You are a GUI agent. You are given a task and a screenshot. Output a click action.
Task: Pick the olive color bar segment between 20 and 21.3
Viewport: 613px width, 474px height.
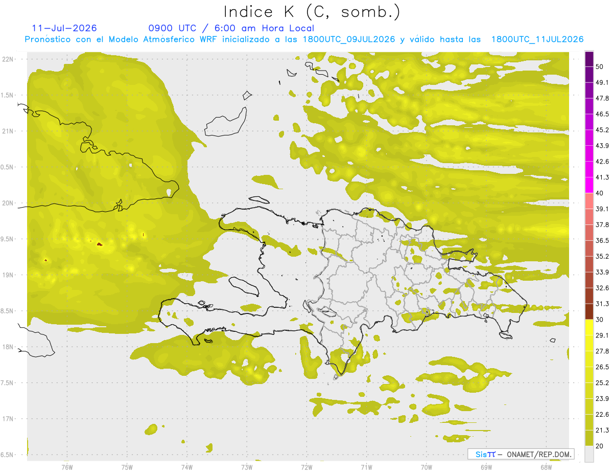pos(589,438)
